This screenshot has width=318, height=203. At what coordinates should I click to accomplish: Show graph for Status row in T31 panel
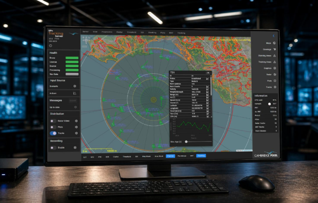click(207, 79)
